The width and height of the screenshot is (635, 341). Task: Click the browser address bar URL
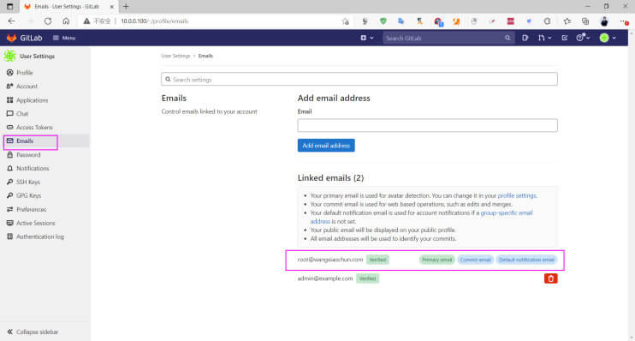[x=154, y=21]
